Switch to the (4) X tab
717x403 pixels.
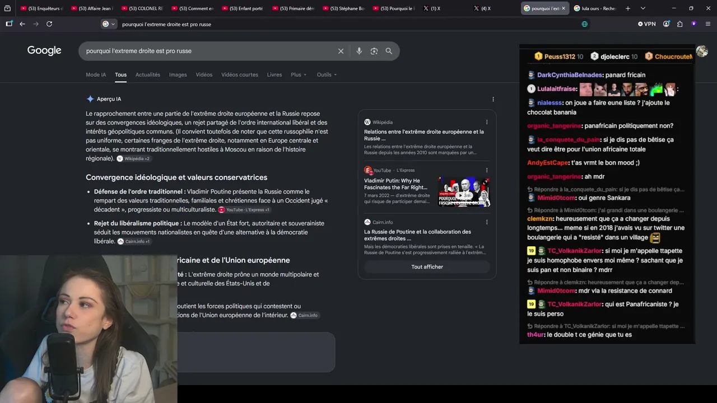(495, 8)
